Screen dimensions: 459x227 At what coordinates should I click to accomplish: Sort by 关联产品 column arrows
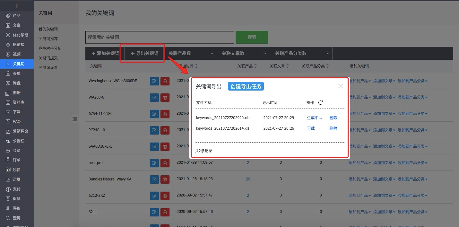(255, 66)
